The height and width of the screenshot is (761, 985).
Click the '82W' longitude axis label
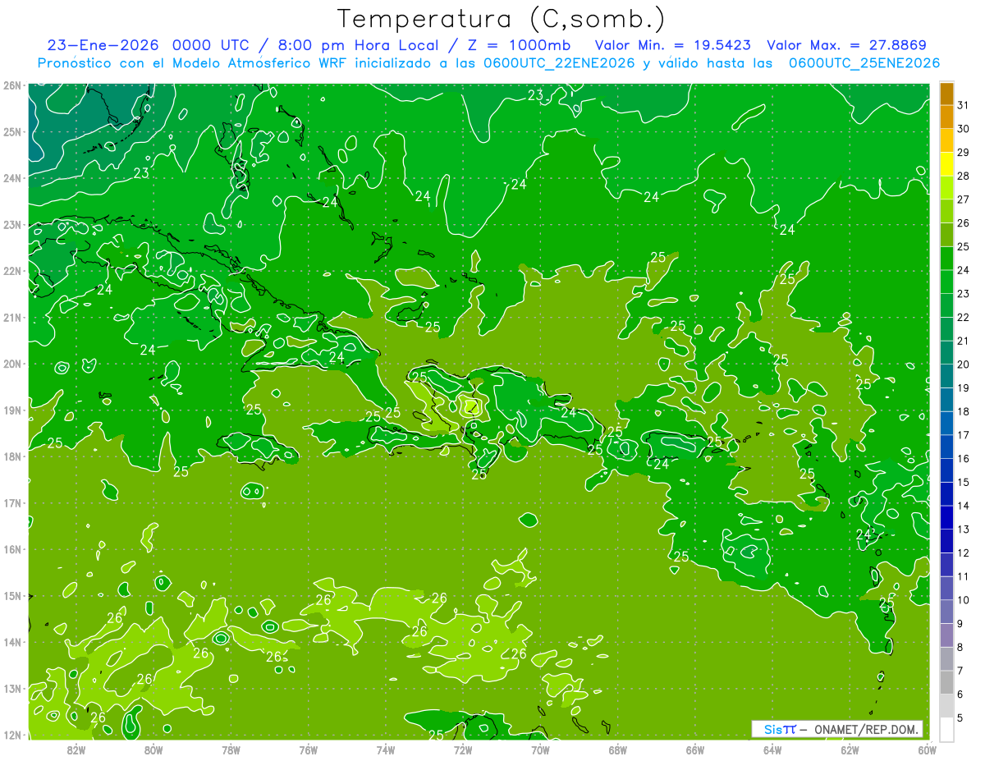click(76, 750)
